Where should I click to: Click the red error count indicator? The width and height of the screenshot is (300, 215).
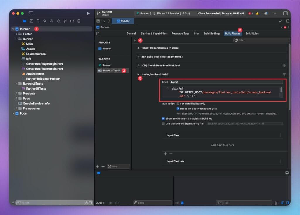251,13
